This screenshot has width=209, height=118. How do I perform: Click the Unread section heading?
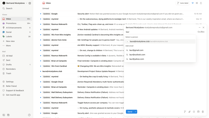[x=46, y=8]
